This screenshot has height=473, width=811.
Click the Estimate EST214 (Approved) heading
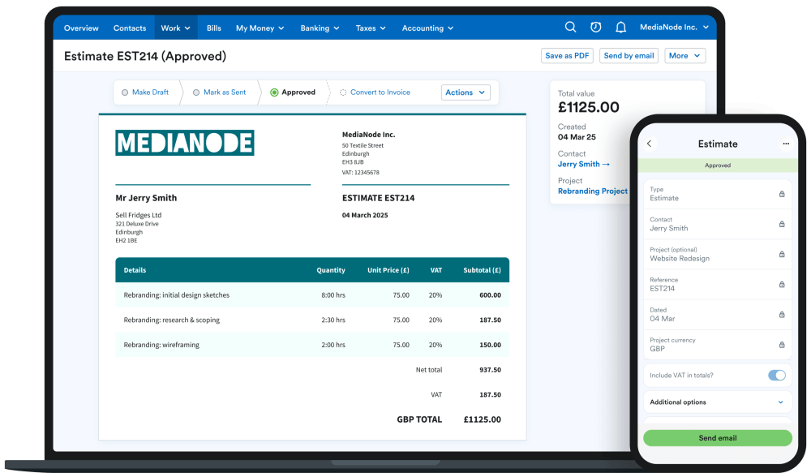click(x=145, y=56)
